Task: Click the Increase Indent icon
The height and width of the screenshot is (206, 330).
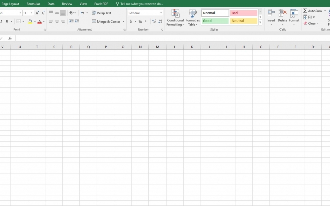Action: (77, 21)
